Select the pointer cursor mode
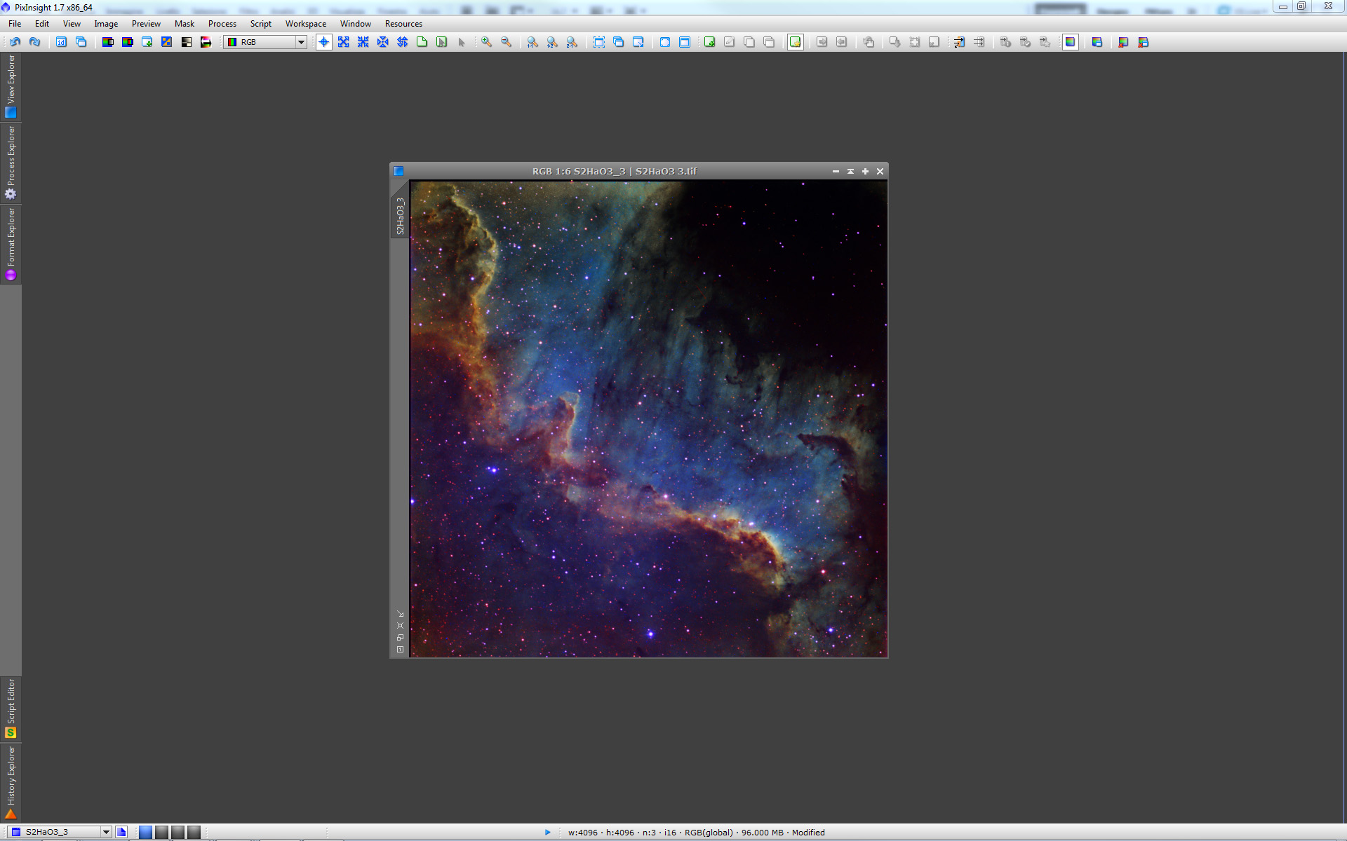 tap(461, 42)
